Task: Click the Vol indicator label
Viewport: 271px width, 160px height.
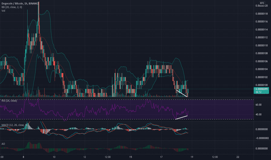Action: (3, 11)
